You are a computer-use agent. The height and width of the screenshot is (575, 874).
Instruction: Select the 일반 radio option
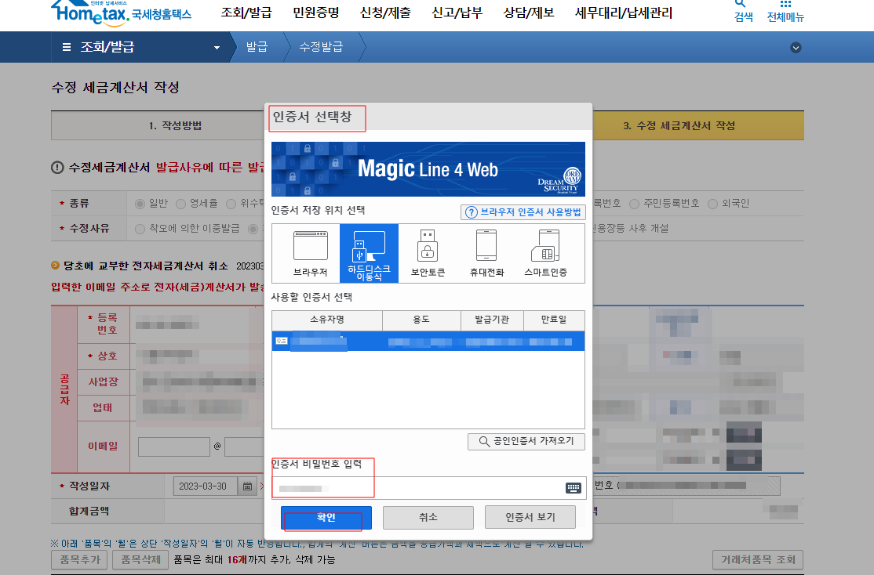click(140, 204)
